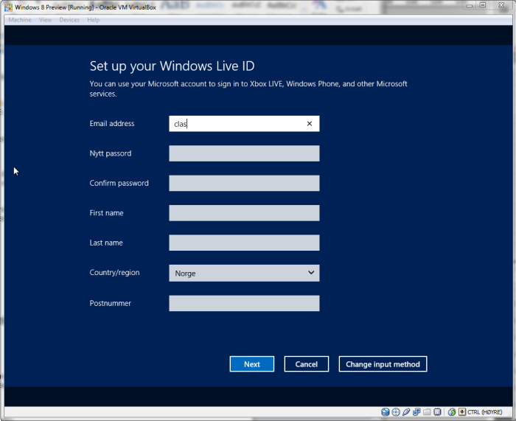Click the Cancel button
The image size is (516, 421).
pyautogui.click(x=307, y=364)
